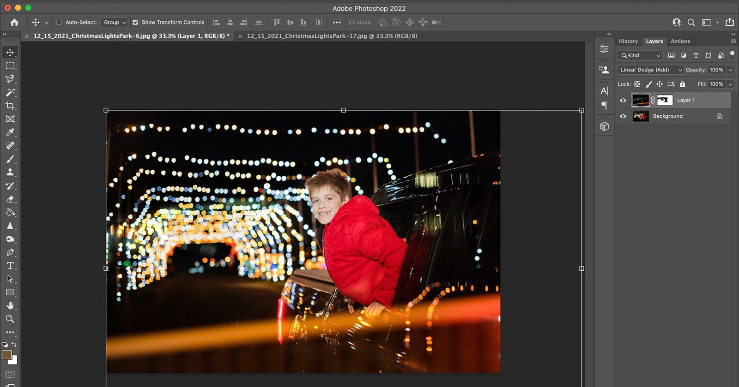Switch to the ChristmasLightsPark-17.jpg document tab
Image resolution: width=739 pixels, height=387 pixels.
point(332,36)
